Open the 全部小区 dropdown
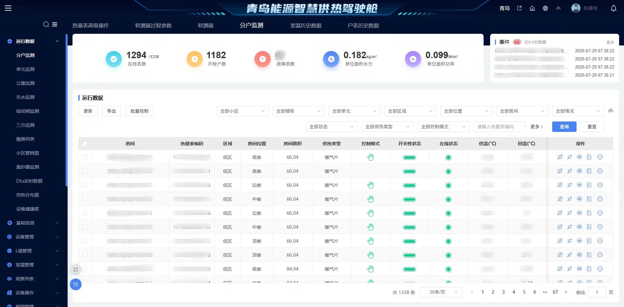This screenshot has height=307, width=624. pos(243,111)
